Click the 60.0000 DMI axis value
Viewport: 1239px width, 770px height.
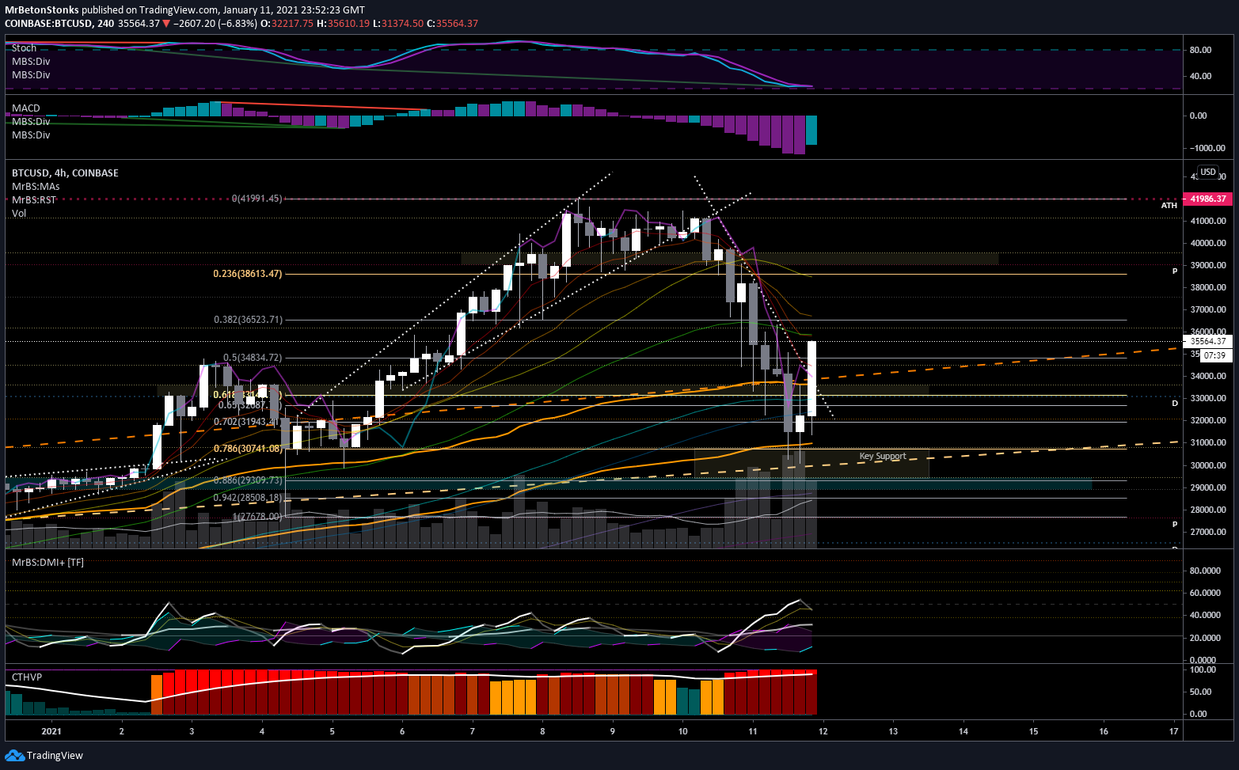click(1203, 593)
